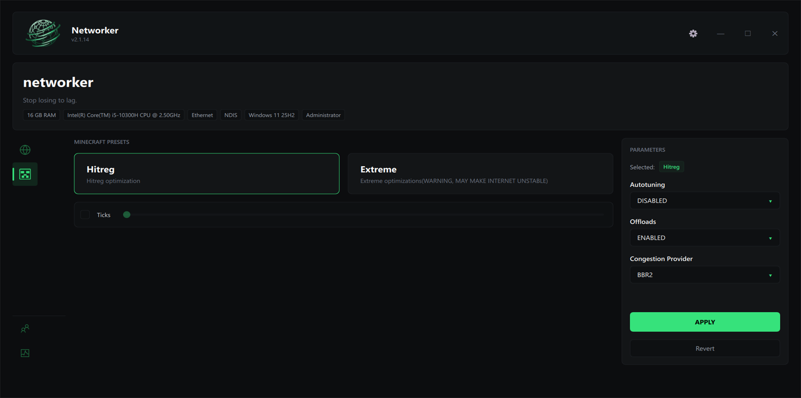Click the NDIS tag
The height and width of the screenshot is (398, 801).
coord(231,115)
